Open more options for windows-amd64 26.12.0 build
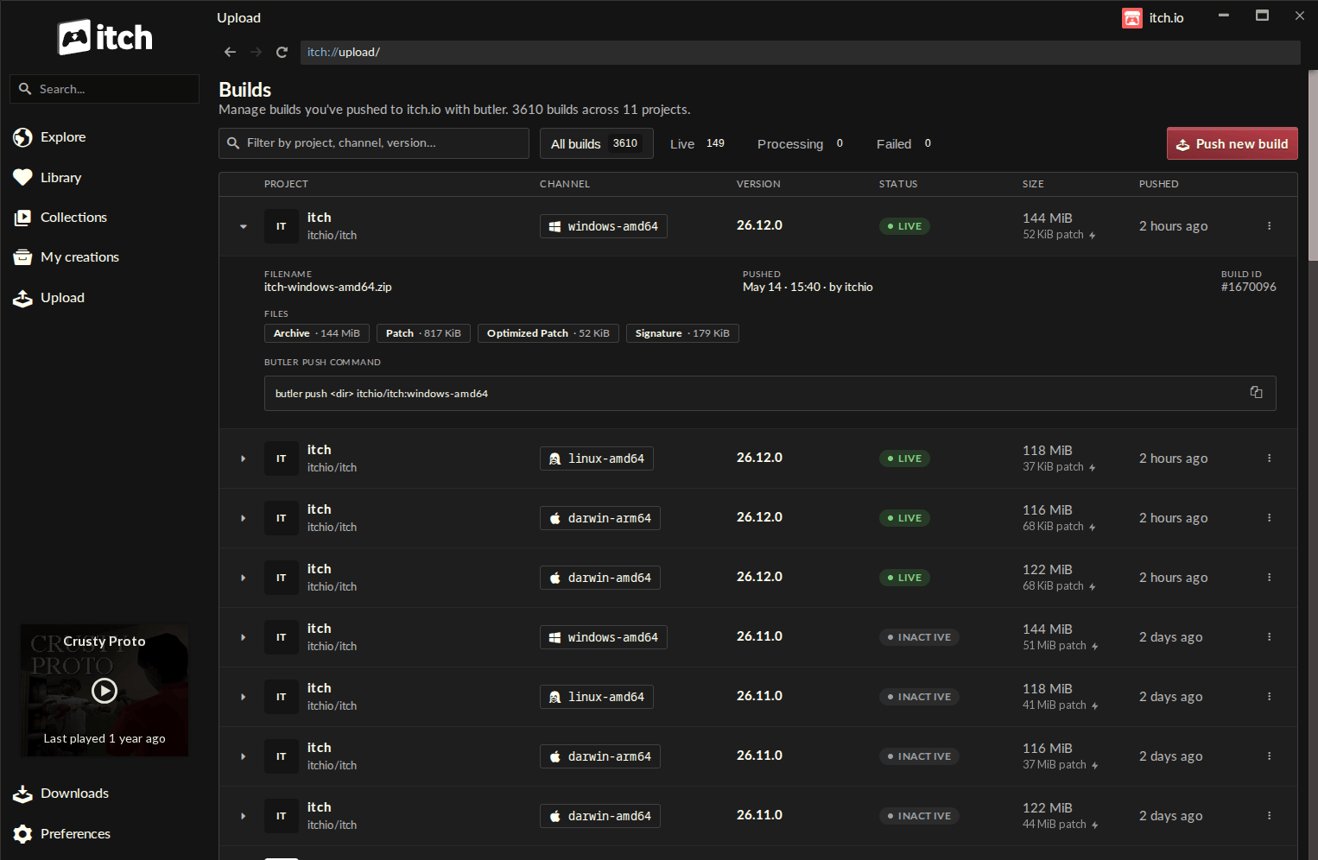This screenshot has height=860, width=1318. [x=1269, y=226]
